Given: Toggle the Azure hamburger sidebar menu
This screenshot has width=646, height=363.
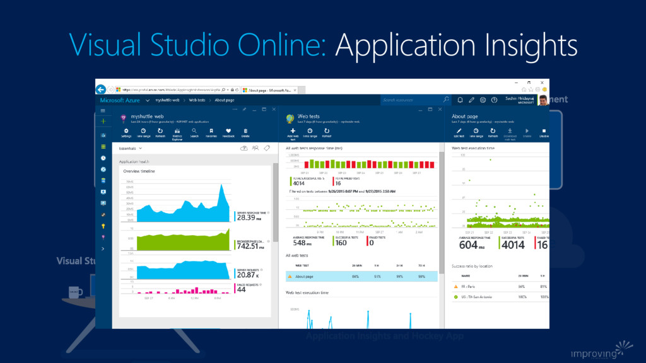Looking at the screenshot, I should [103, 111].
